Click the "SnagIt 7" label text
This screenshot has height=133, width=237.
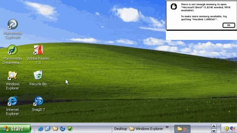tap(38, 110)
